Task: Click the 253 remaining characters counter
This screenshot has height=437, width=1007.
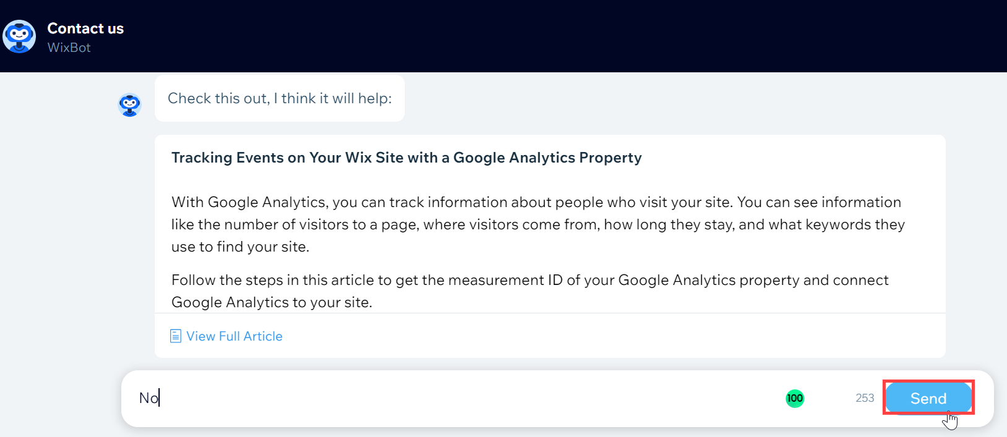Action: click(x=865, y=398)
